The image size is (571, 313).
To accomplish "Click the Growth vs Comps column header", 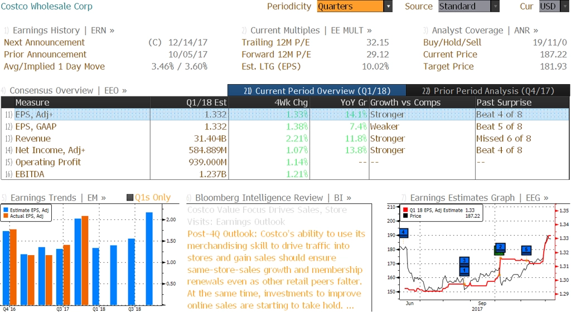I will tap(422, 102).
